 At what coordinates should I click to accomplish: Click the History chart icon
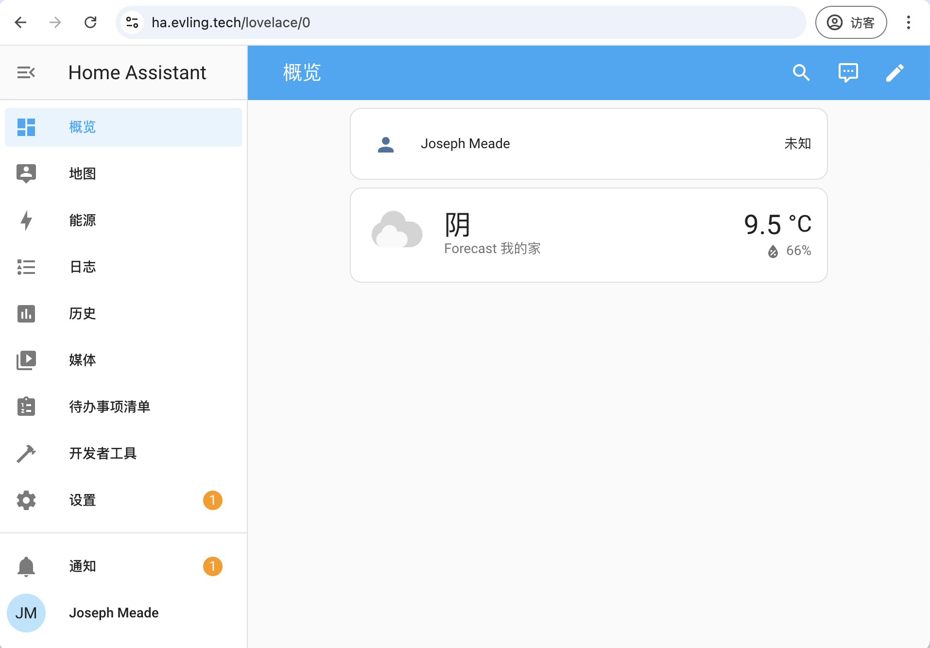point(26,313)
